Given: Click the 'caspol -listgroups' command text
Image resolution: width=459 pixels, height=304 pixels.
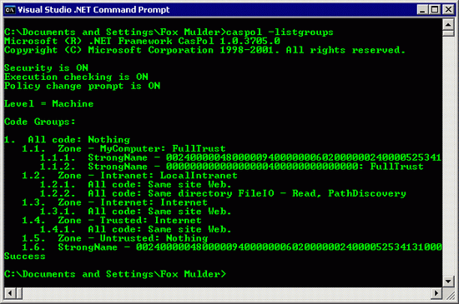Looking at the screenshot, I should coord(280,32).
